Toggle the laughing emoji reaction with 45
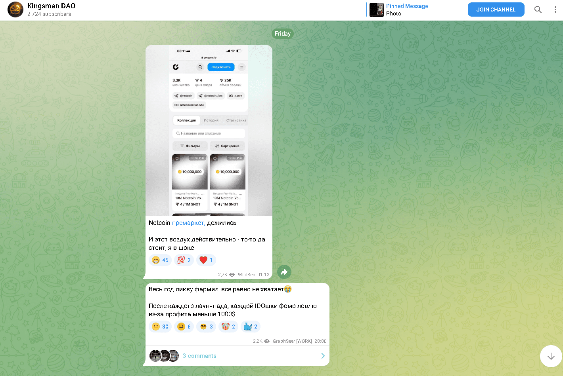The image size is (563, 376). tap(160, 260)
